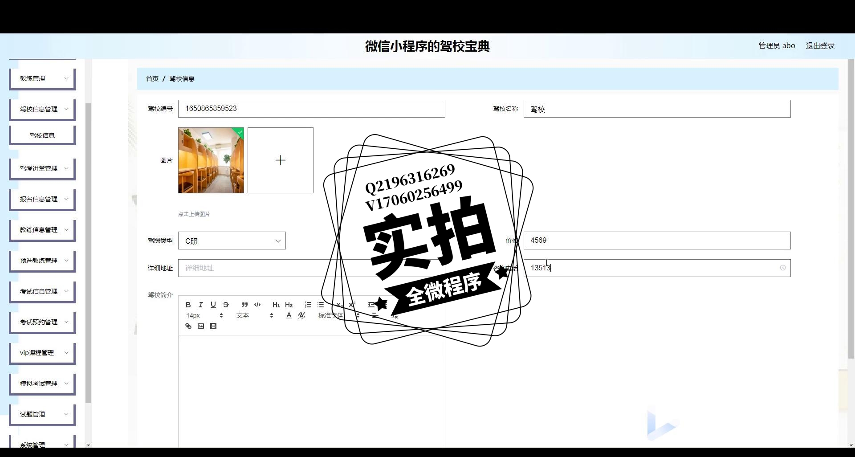This screenshot has width=855, height=457.
Task: Expand the 教练管理 menu
Action: click(x=42, y=78)
